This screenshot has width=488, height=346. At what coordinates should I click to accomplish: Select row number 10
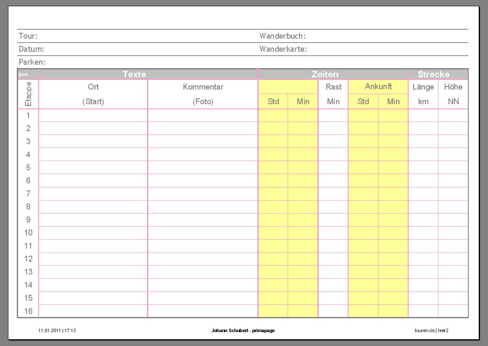28,232
